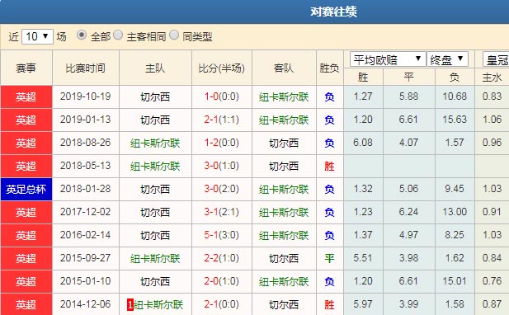
Task: Open the 终盘 dropdown
Action: 447,59
